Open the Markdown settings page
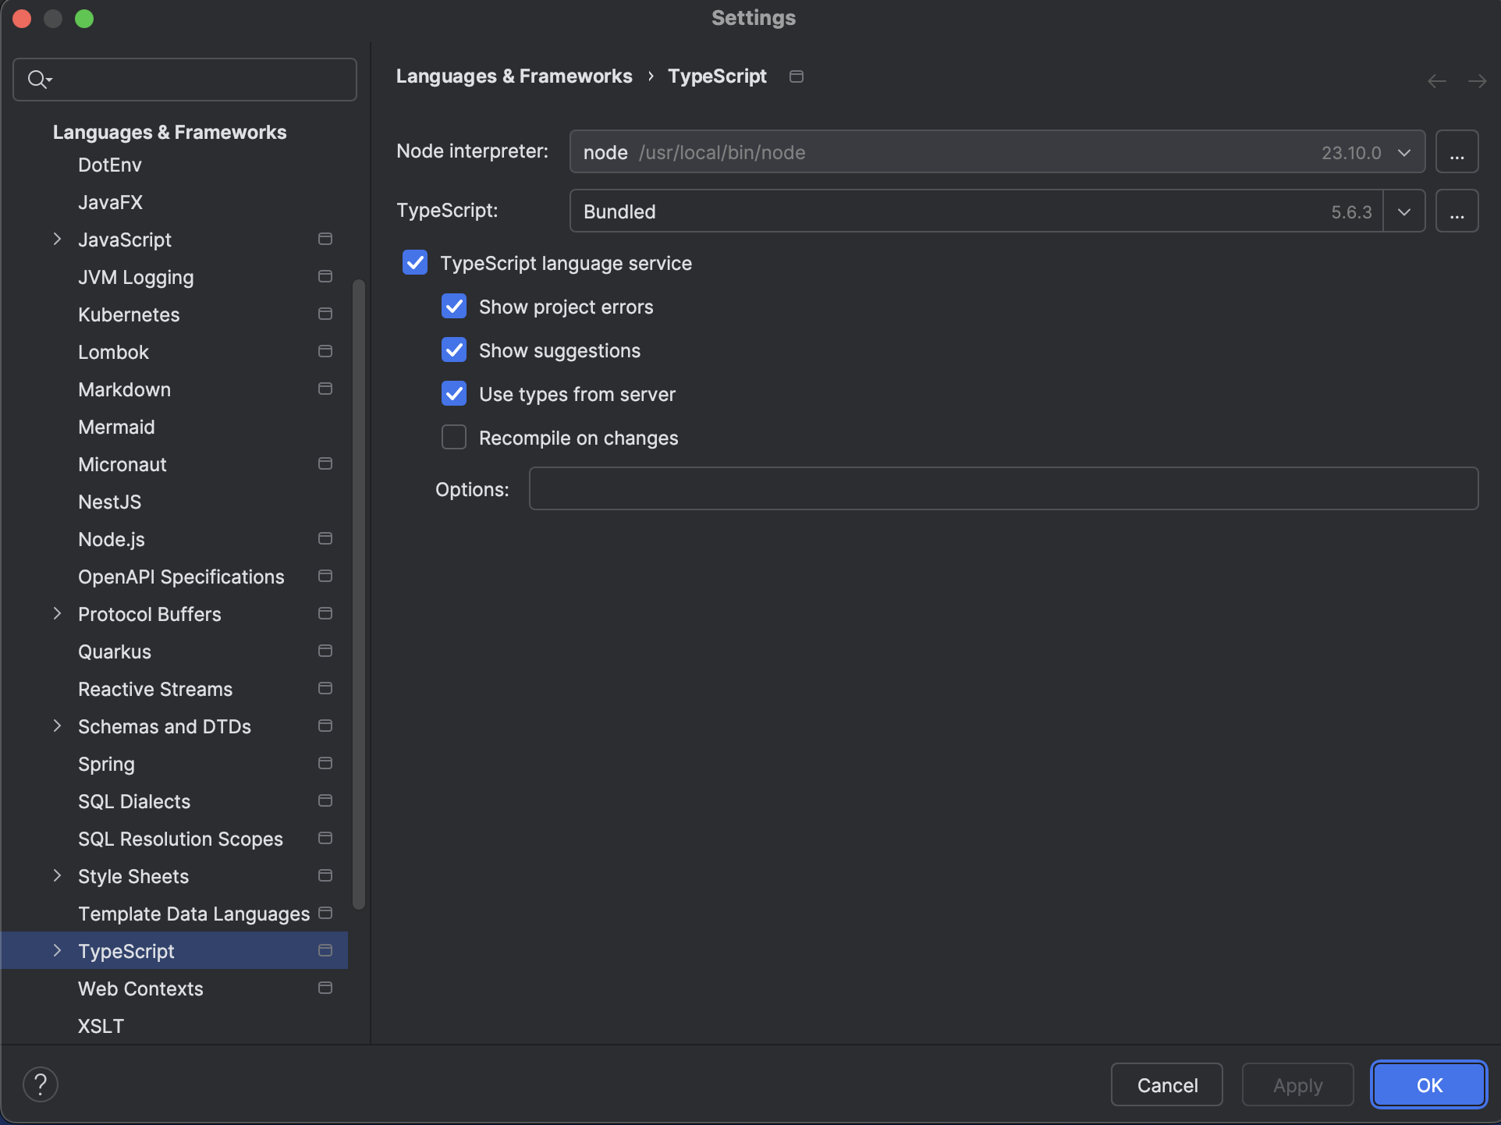The width and height of the screenshot is (1501, 1125). 124,389
